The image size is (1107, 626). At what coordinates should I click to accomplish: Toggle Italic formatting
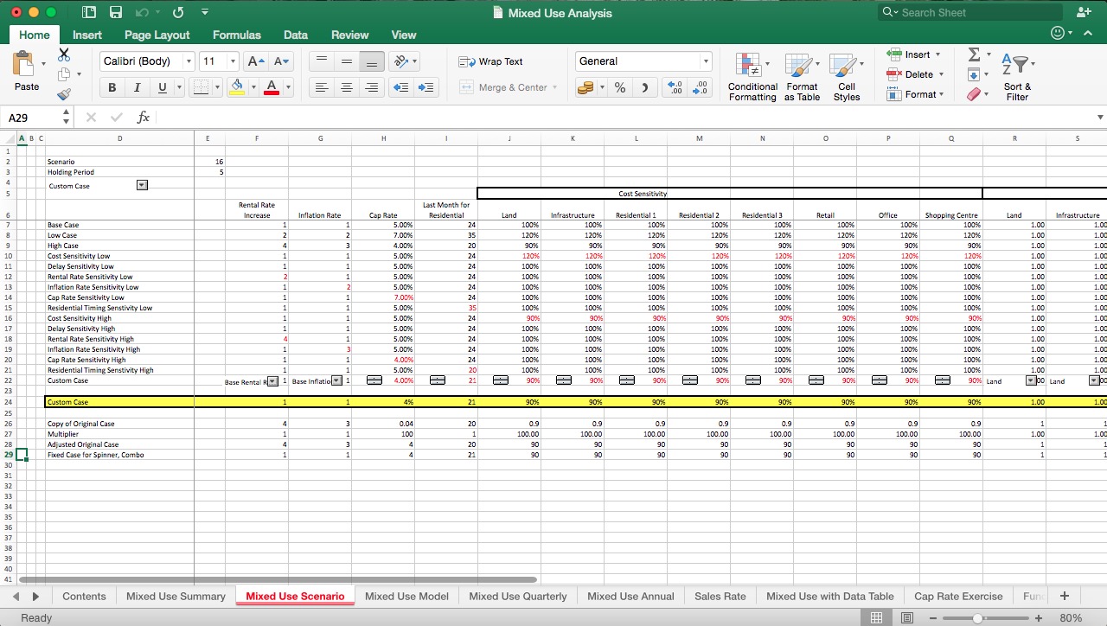point(137,87)
